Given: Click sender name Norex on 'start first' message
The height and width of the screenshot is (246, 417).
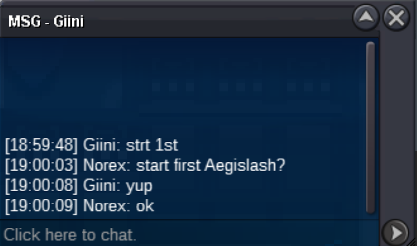Looking at the screenshot, I should click(107, 166).
